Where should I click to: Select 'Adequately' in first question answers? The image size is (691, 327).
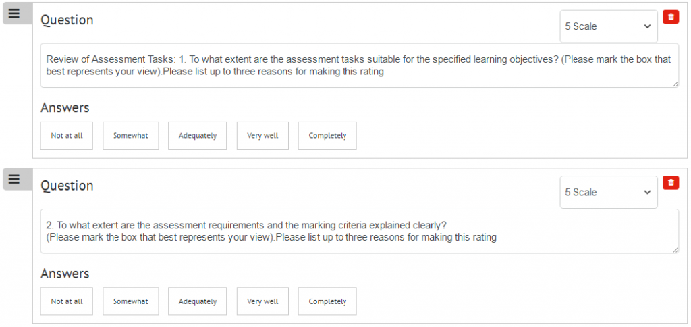coord(198,136)
